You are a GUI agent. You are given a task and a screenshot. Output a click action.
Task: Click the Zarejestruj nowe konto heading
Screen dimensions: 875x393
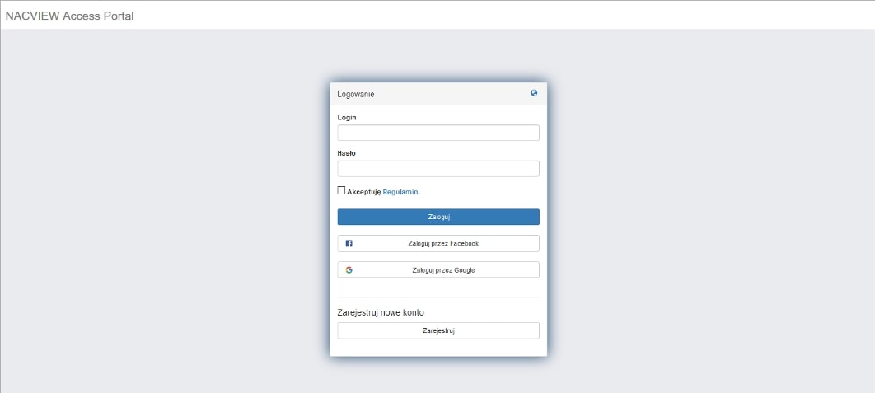pos(381,312)
